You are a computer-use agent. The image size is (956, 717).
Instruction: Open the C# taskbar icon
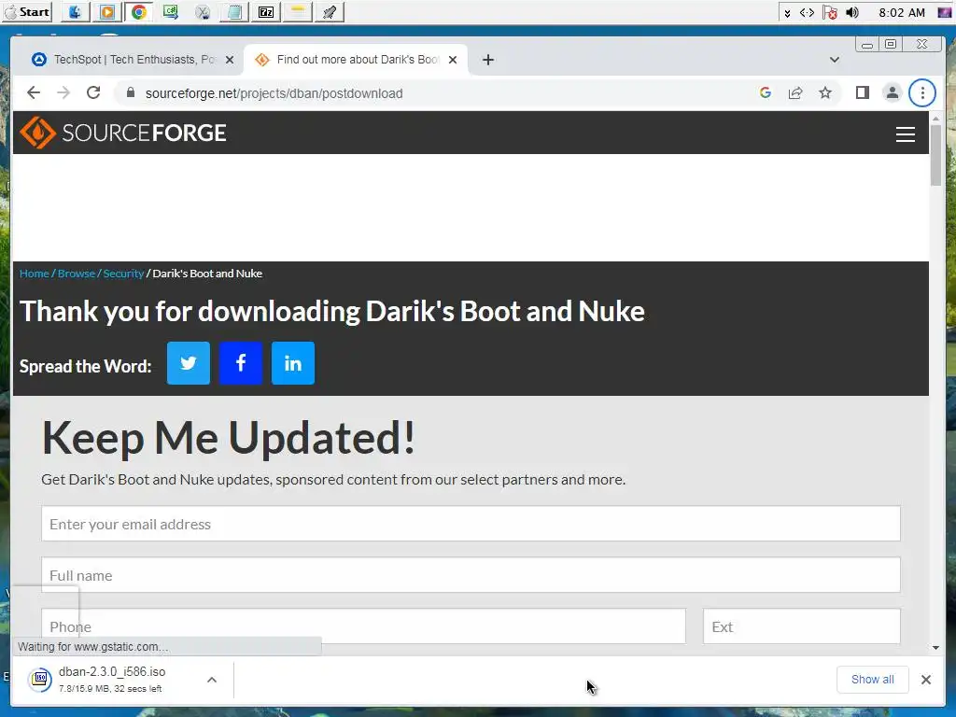(x=170, y=11)
